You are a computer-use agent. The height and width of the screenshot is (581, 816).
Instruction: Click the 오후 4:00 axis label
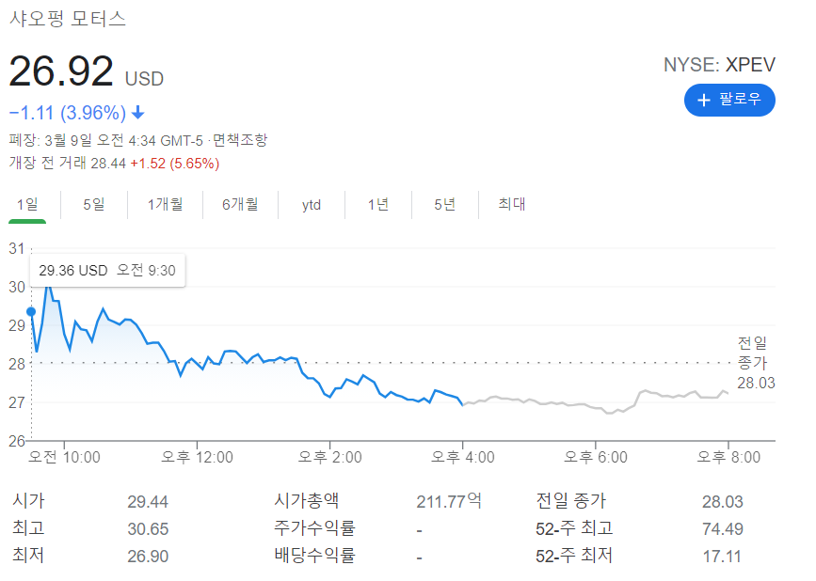click(x=463, y=457)
